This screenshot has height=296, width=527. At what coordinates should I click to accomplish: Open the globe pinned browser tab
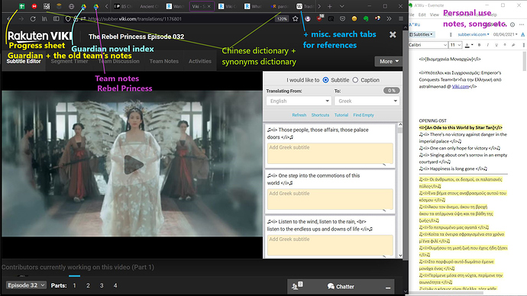71,6
